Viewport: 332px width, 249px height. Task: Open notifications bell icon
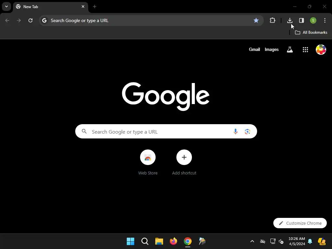point(310,241)
